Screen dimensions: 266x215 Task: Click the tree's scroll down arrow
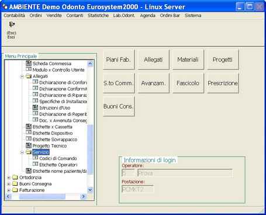point(90,190)
